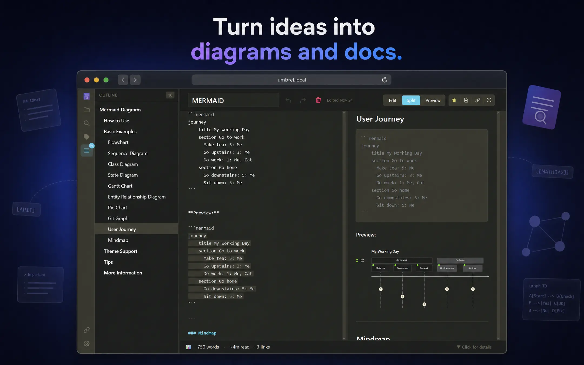Screen dimensions: 584x365
Task: Open the link icon at sidebar bottom
Action: tap(87, 330)
